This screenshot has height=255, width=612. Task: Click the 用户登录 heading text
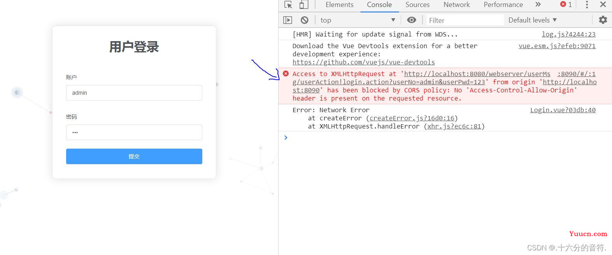point(134,47)
